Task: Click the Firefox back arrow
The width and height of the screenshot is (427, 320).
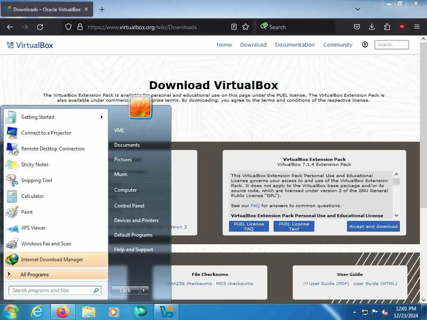Action: 10,27
